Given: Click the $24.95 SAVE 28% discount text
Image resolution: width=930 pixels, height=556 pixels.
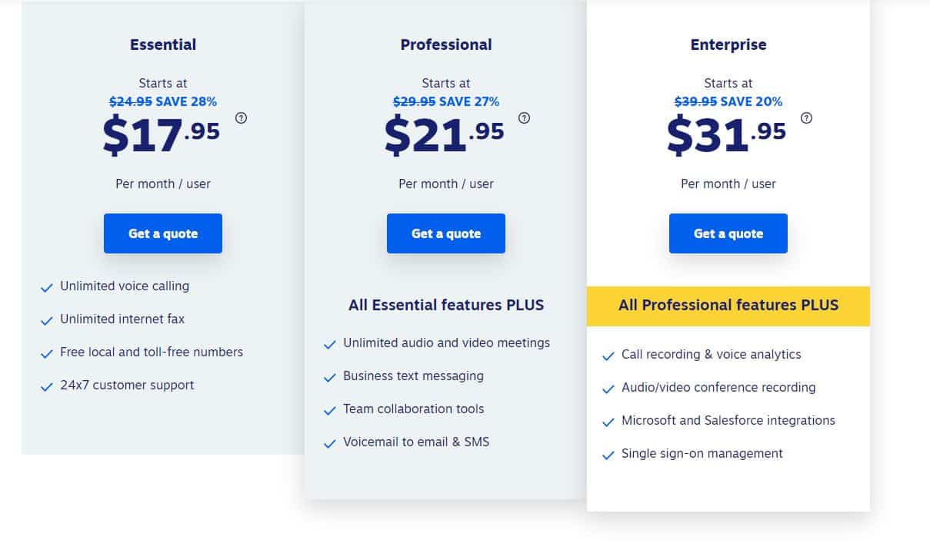Looking at the screenshot, I should pos(163,101).
